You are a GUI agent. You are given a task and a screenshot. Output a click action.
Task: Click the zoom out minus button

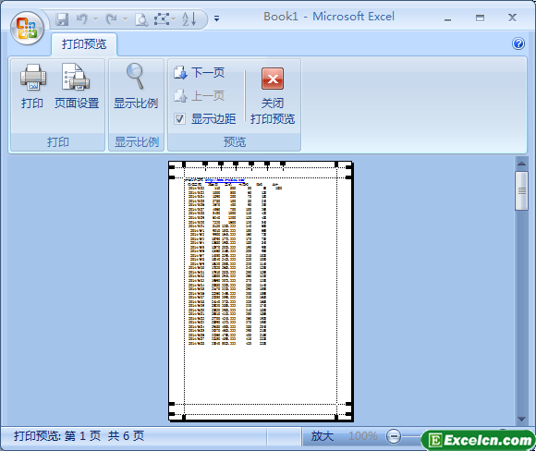pyautogui.click(x=394, y=436)
